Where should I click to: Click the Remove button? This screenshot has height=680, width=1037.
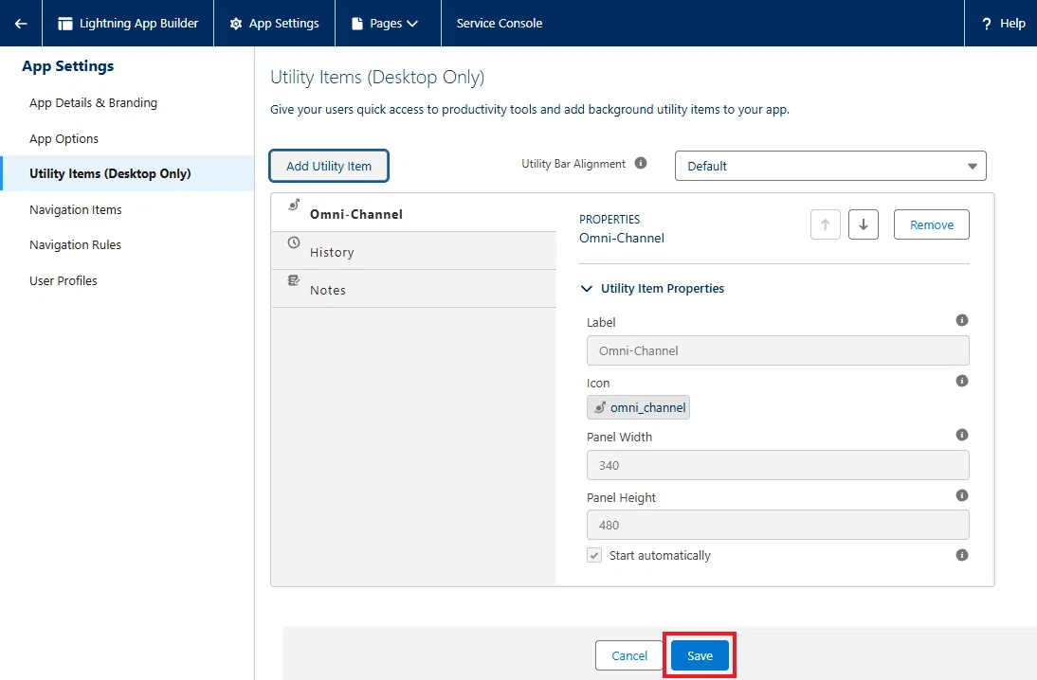[931, 224]
